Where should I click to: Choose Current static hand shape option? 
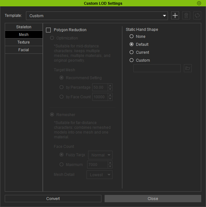coord(132,52)
